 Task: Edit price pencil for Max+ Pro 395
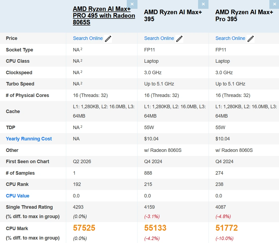coord(251,39)
